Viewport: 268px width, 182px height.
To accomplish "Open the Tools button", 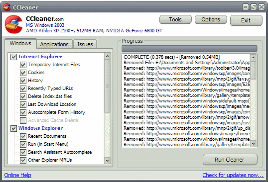I will [175, 19].
